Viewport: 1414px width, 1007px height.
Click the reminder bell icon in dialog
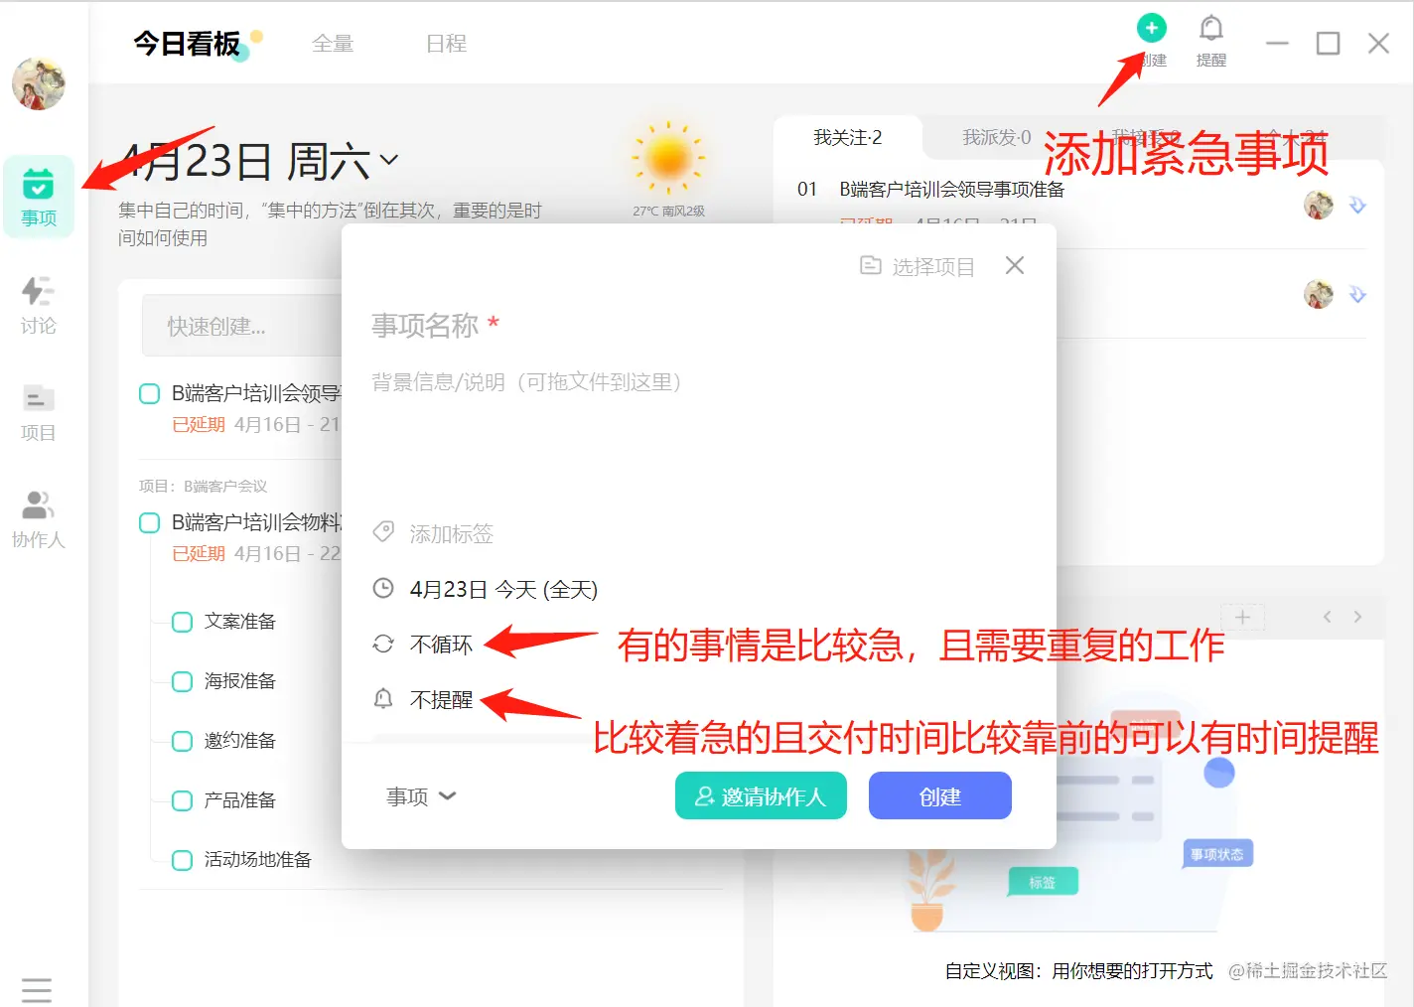(x=383, y=699)
